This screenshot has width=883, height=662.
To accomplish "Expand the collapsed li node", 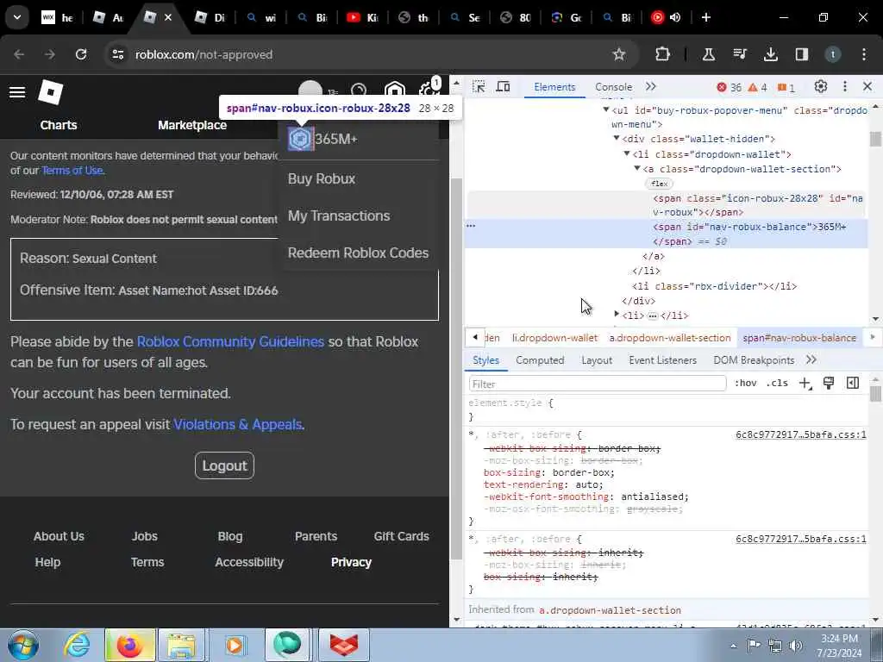I will tap(616, 314).
